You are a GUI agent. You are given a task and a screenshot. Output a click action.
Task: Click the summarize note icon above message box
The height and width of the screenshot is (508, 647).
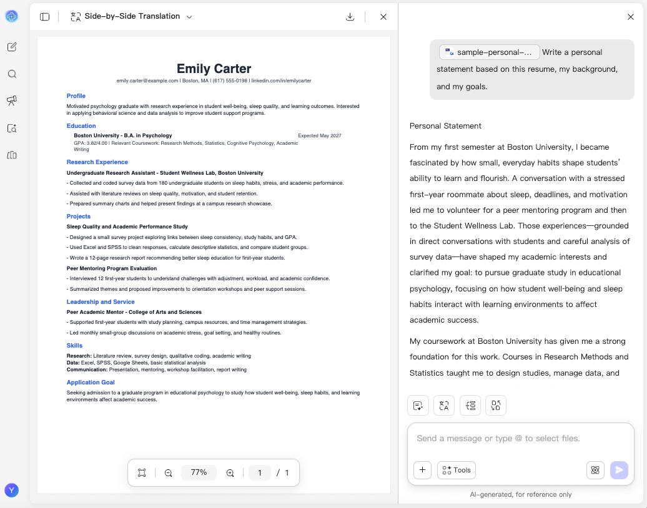click(x=418, y=405)
